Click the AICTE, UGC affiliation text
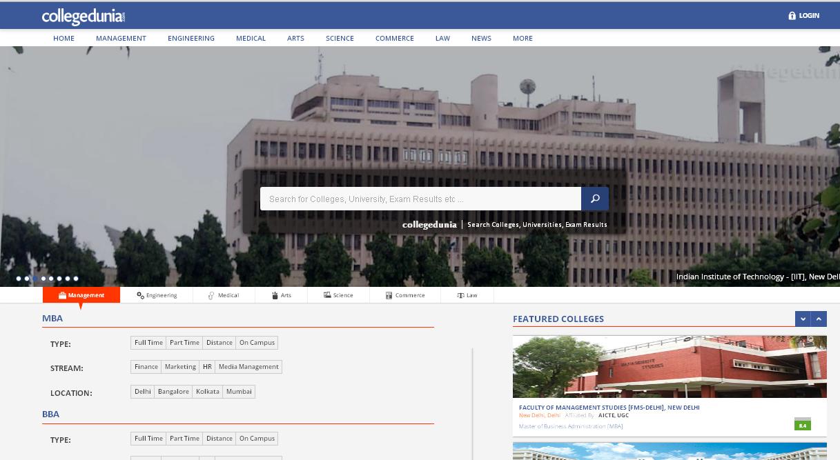Viewport: 840px width, 460px height. coord(613,416)
